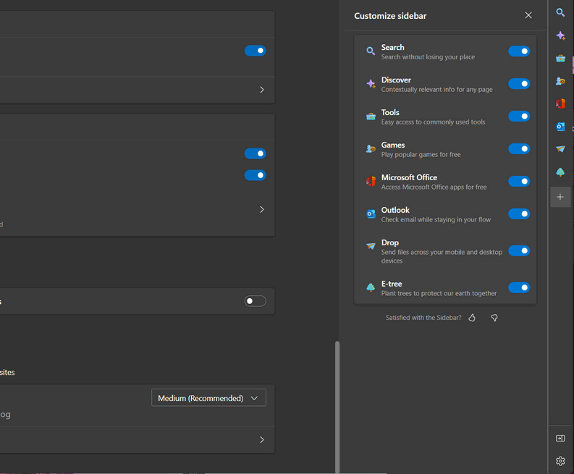Click the Outlook icon in customize list
Image resolution: width=574 pixels, height=474 pixels.
click(x=371, y=213)
